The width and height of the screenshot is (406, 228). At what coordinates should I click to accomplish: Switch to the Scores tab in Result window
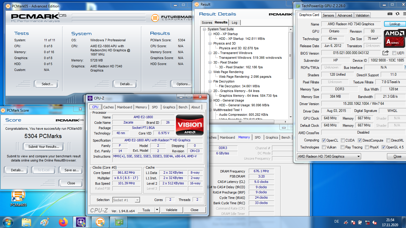click(x=207, y=23)
